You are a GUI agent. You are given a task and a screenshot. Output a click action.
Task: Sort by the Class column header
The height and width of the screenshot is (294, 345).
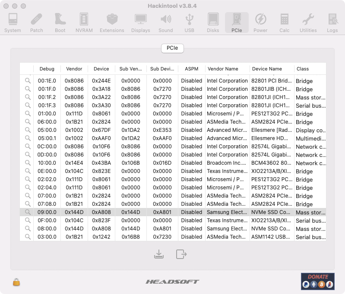point(310,69)
